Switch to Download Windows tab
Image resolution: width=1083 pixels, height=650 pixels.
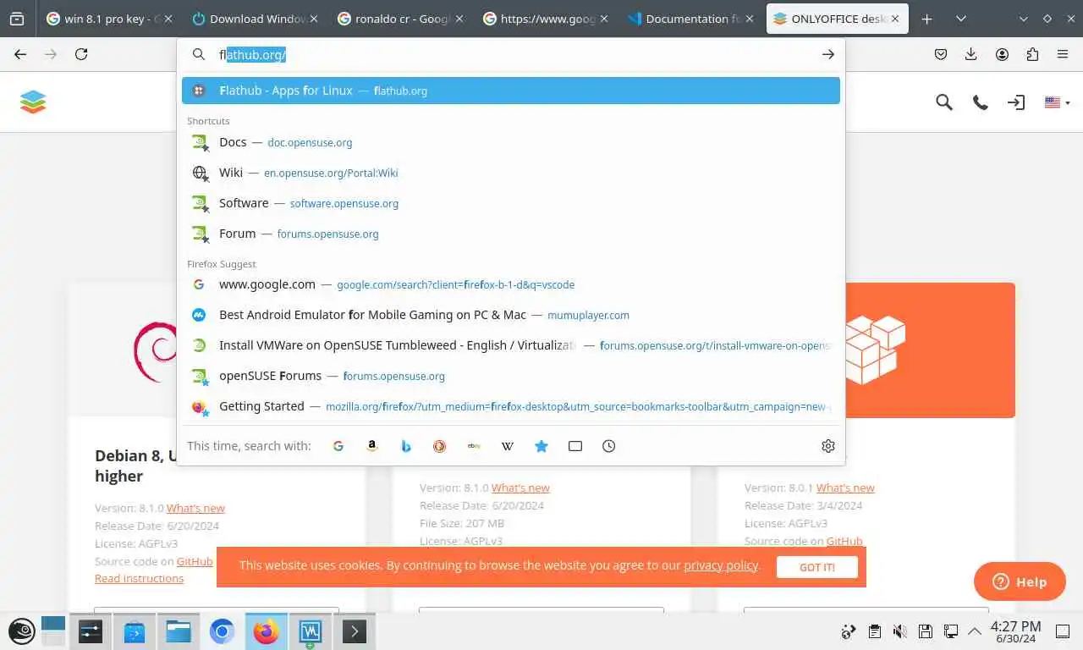coord(254,19)
